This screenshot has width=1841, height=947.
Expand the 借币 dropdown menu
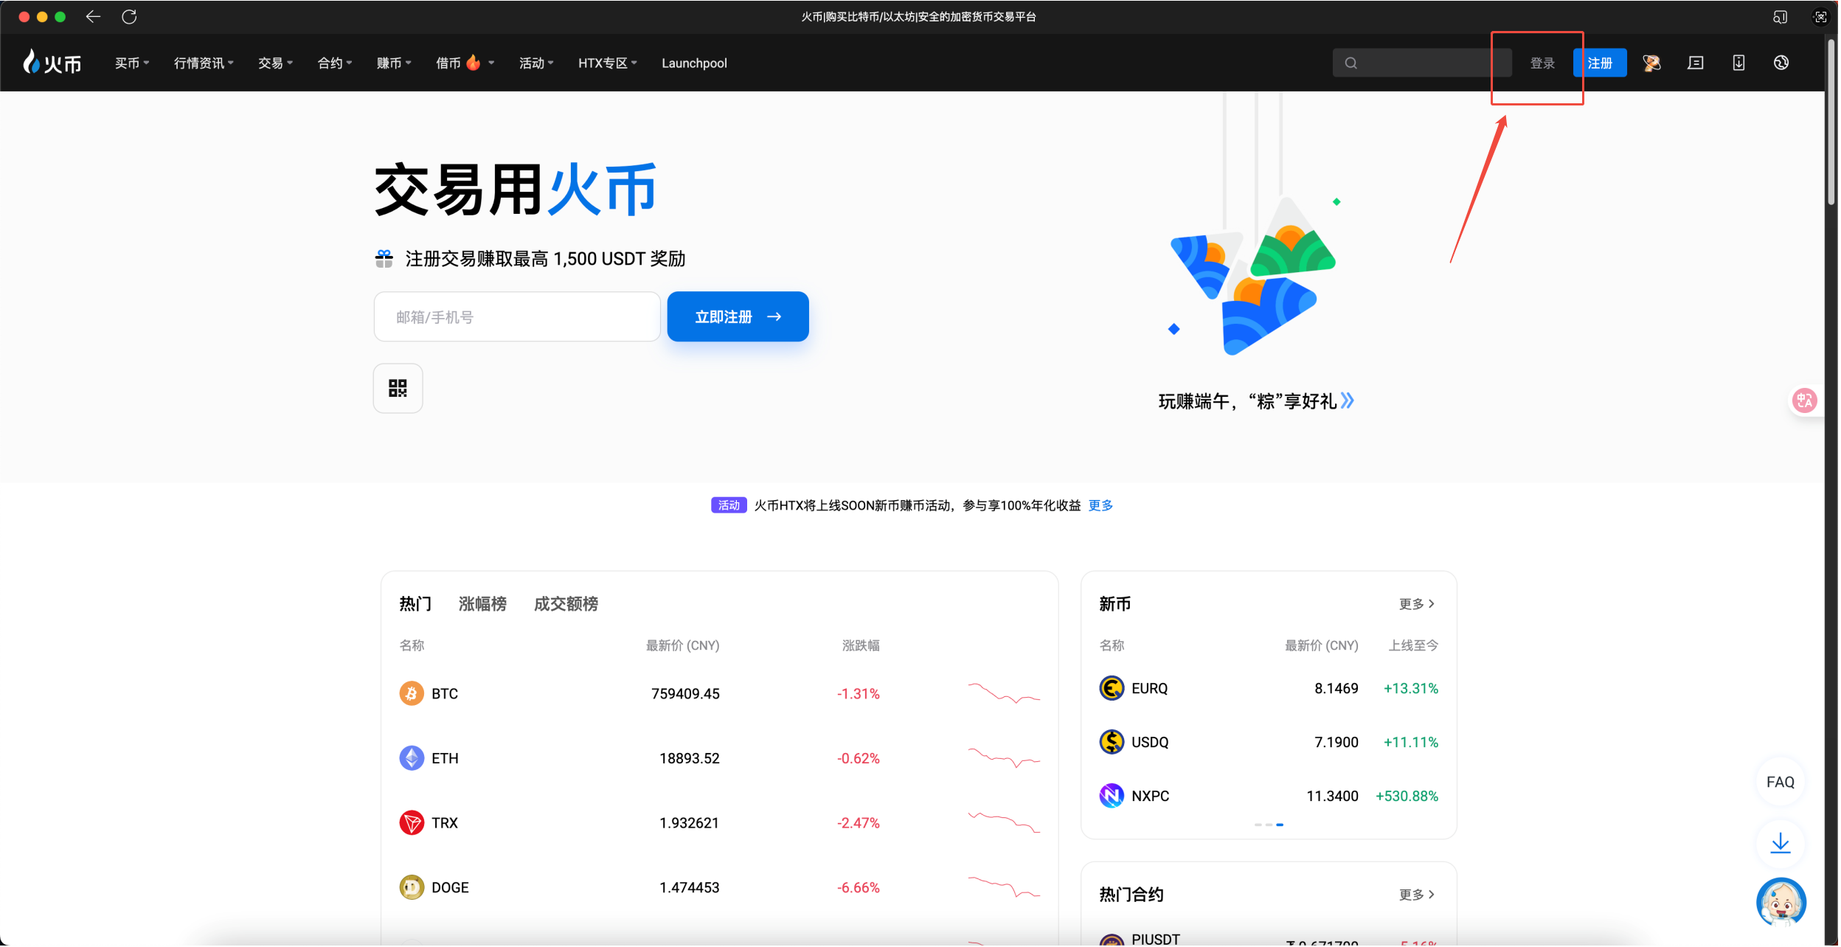click(x=465, y=63)
